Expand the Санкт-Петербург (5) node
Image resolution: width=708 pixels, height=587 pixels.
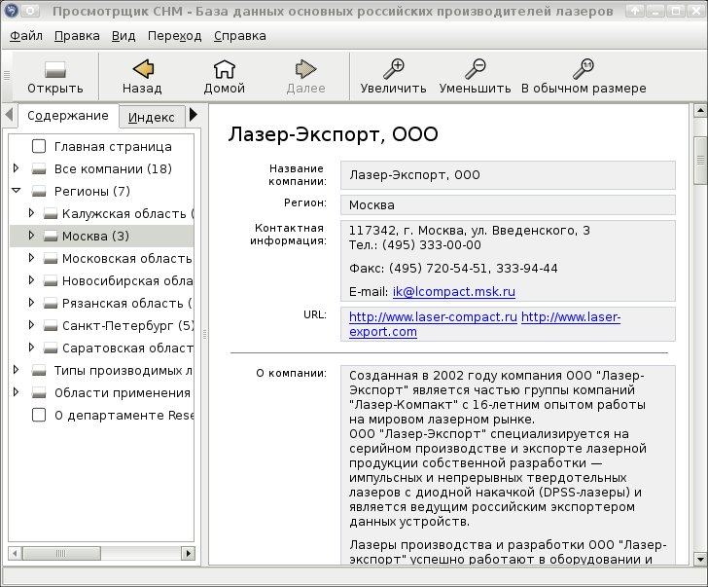point(31,325)
